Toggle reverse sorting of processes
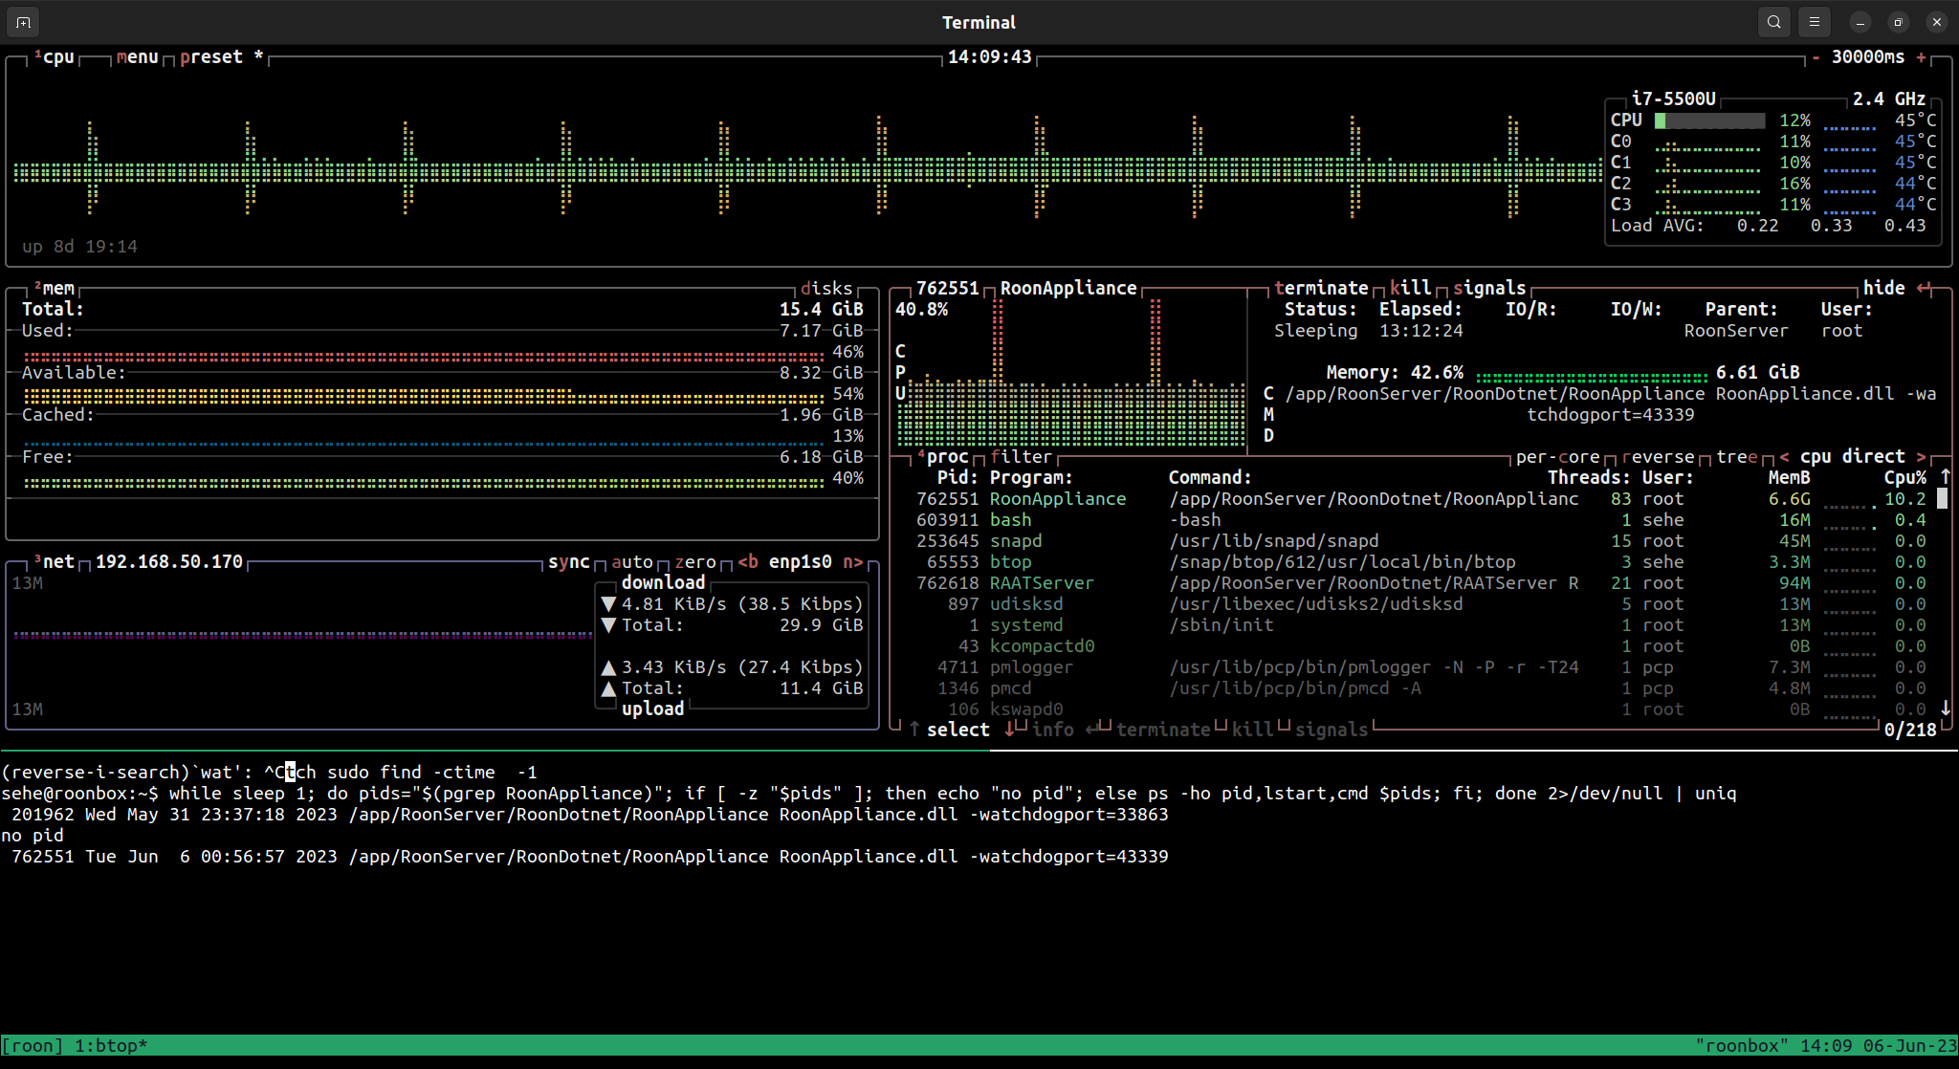The image size is (1959, 1069). pyautogui.click(x=1658, y=457)
